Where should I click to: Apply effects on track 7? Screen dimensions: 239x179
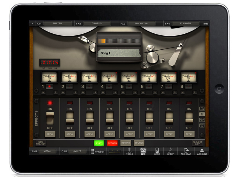169,134
